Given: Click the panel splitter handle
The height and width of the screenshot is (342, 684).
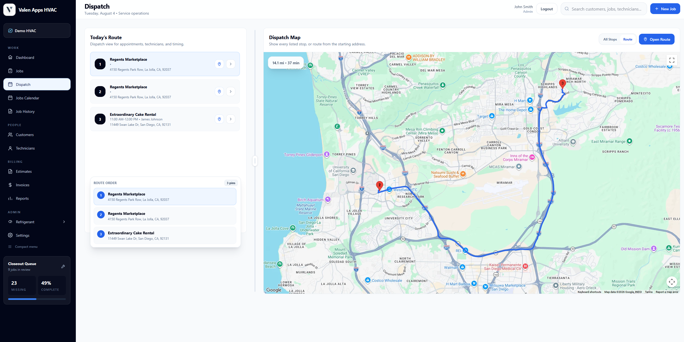Looking at the screenshot, I should (255, 161).
